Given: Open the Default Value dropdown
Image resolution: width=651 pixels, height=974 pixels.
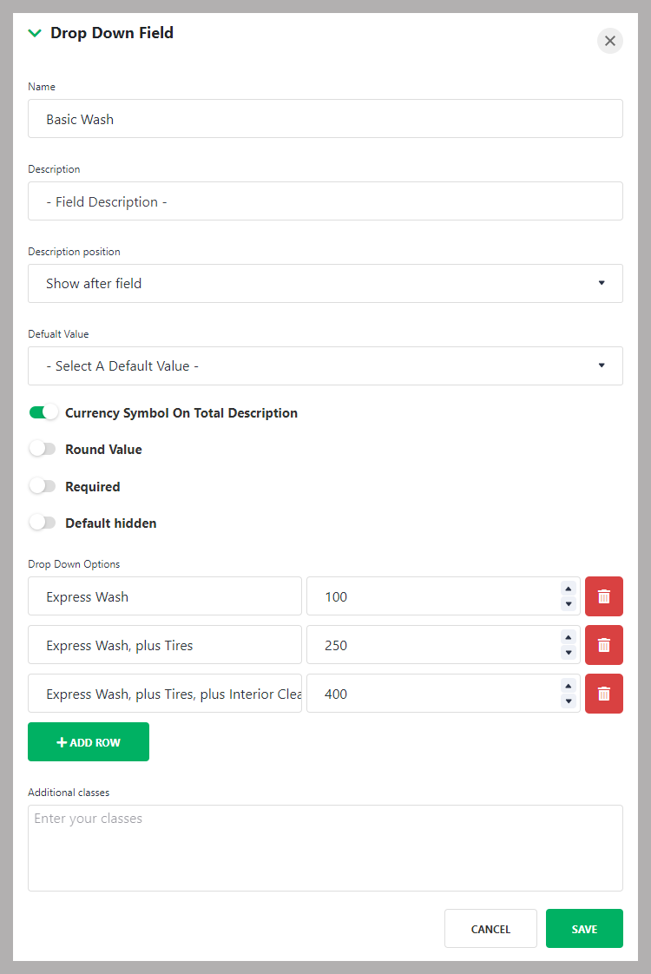Looking at the screenshot, I should tap(325, 365).
